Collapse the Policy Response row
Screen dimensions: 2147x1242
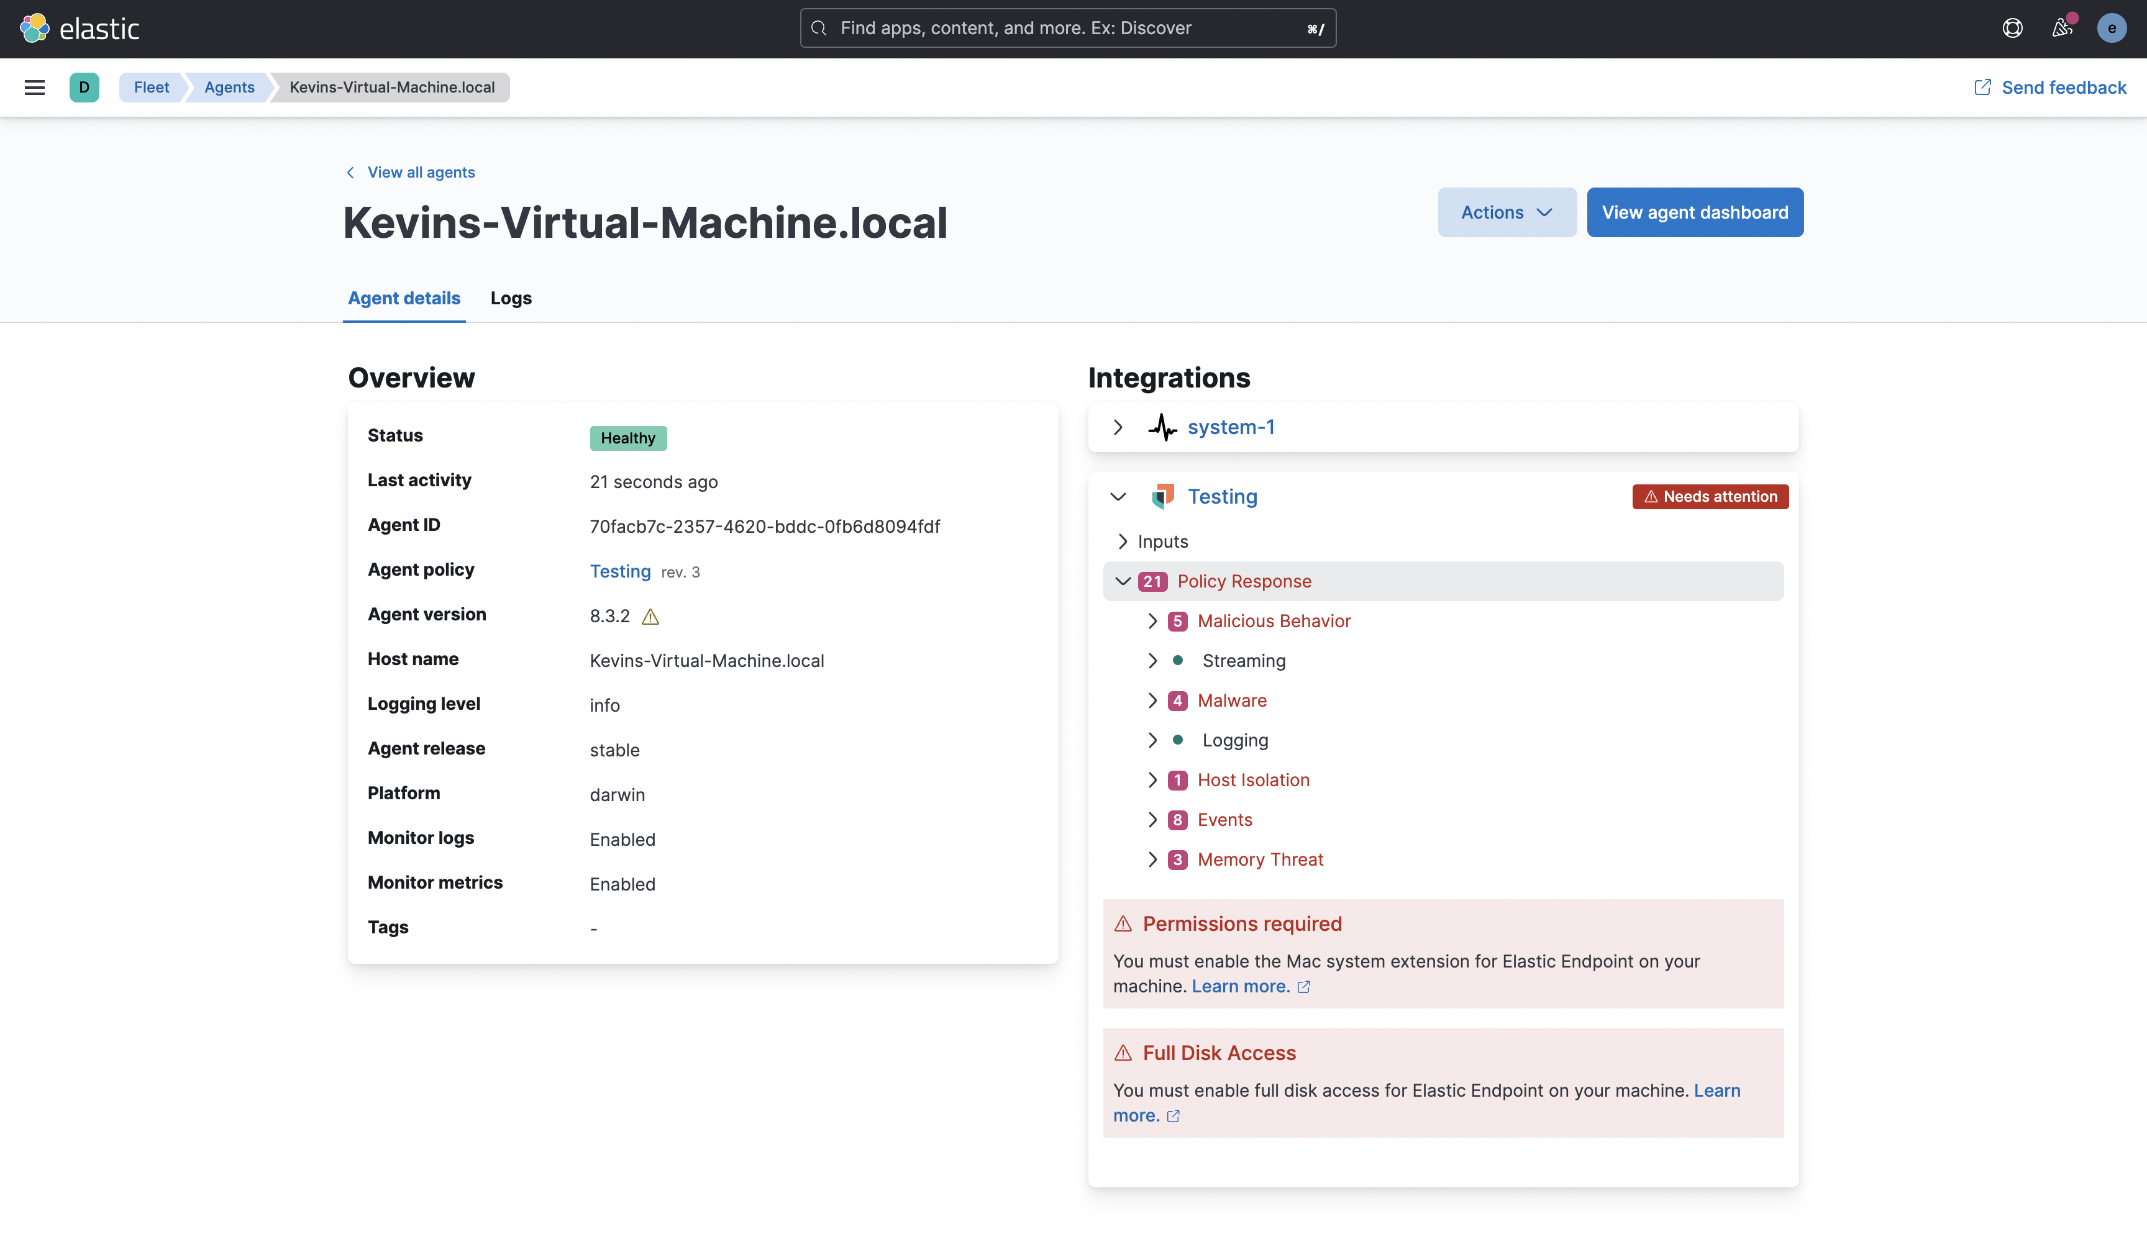point(1123,581)
